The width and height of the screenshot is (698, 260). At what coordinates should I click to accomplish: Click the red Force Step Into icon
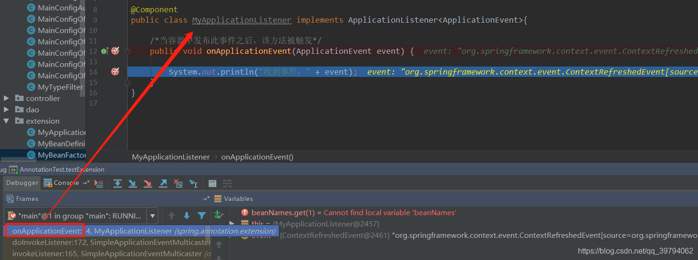(x=148, y=183)
